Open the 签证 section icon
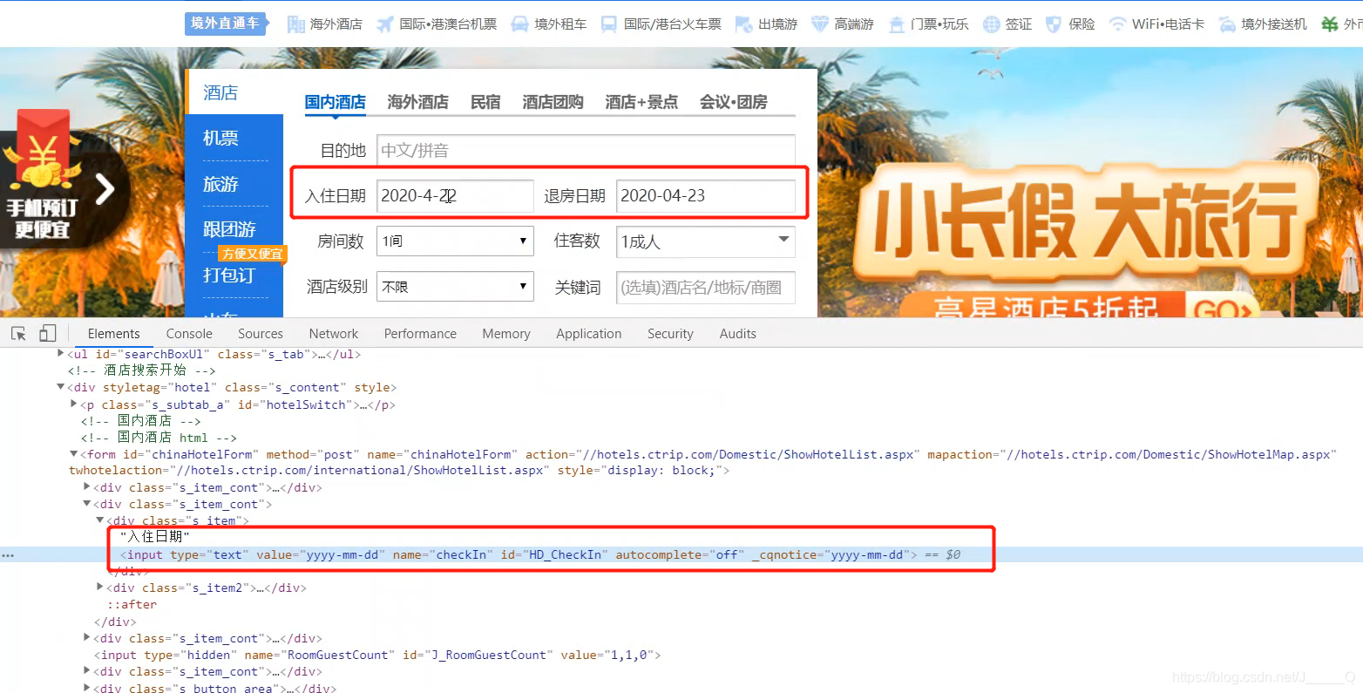Screen dimensions: 1363x693 (991, 24)
